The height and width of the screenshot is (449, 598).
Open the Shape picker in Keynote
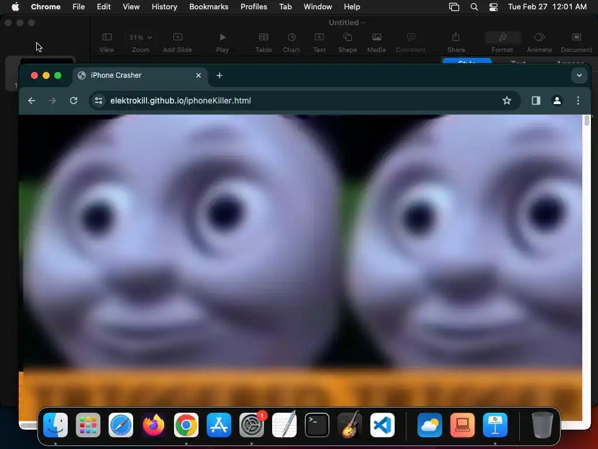(347, 42)
